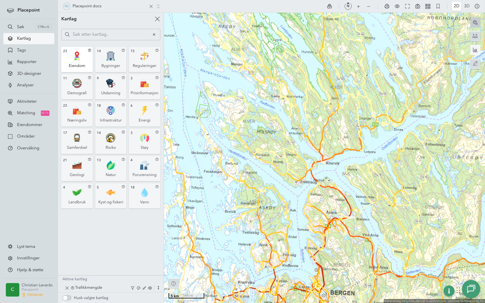This screenshot has height=303, width=485.
Task: Edit style brush of Trafikkmengde layer
Action: point(144,288)
